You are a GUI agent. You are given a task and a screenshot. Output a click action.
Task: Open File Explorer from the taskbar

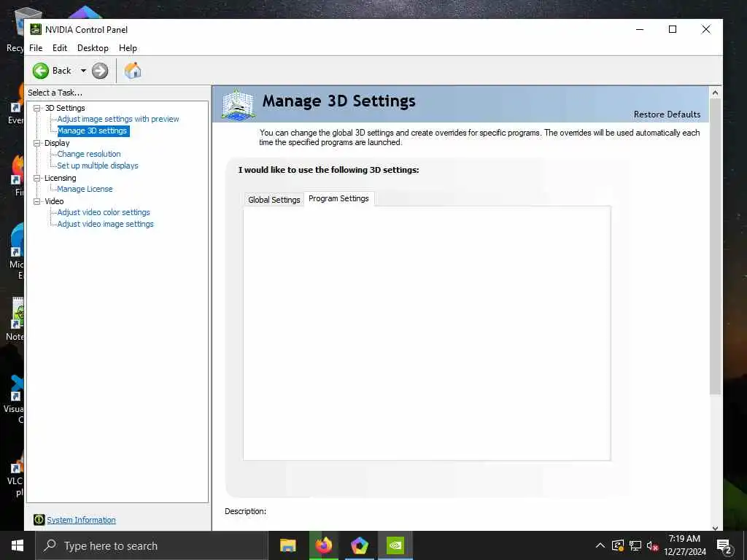287,545
